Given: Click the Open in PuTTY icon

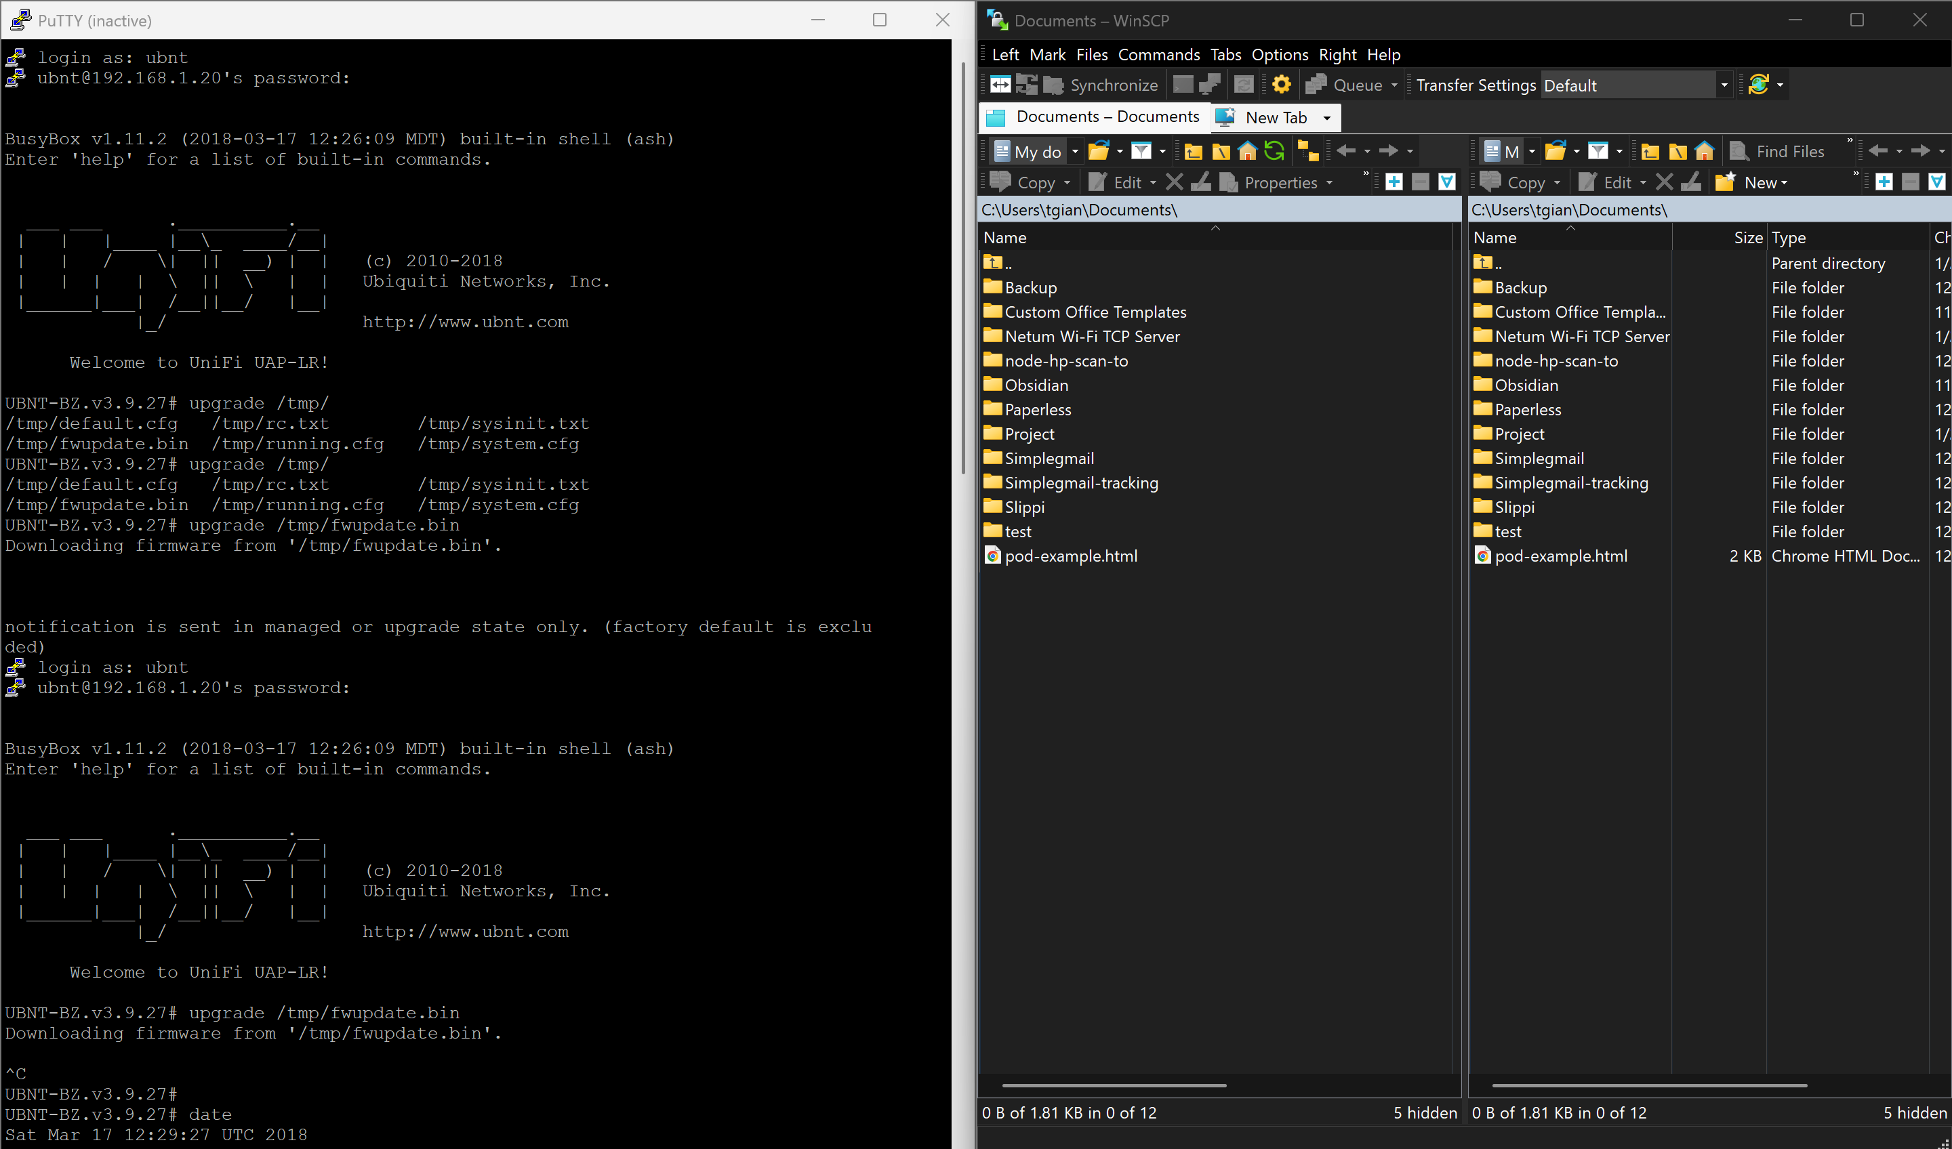Looking at the screenshot, I should tap(1209, 85).
